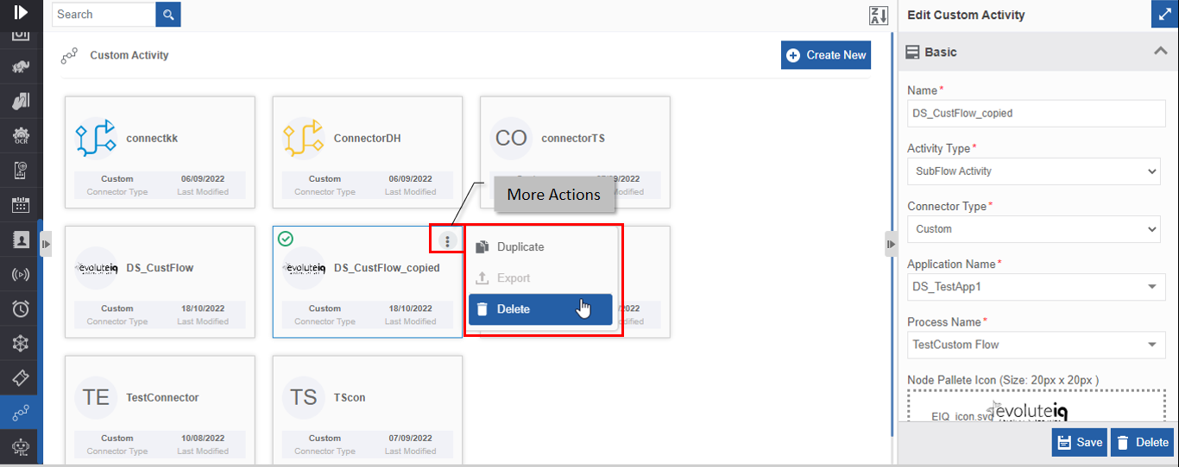The width and height of the screenshot is (1179, 467).
Task: Open the broadcast signal icon in the sidebar
Action: click(21, 275)
